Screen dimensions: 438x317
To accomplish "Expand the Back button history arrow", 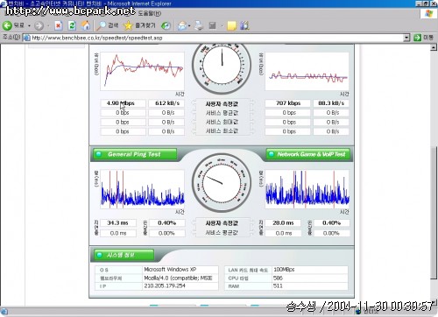I will [29, 26].
